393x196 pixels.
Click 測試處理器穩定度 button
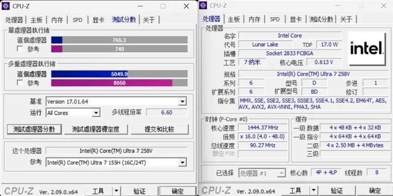point(96,129)
